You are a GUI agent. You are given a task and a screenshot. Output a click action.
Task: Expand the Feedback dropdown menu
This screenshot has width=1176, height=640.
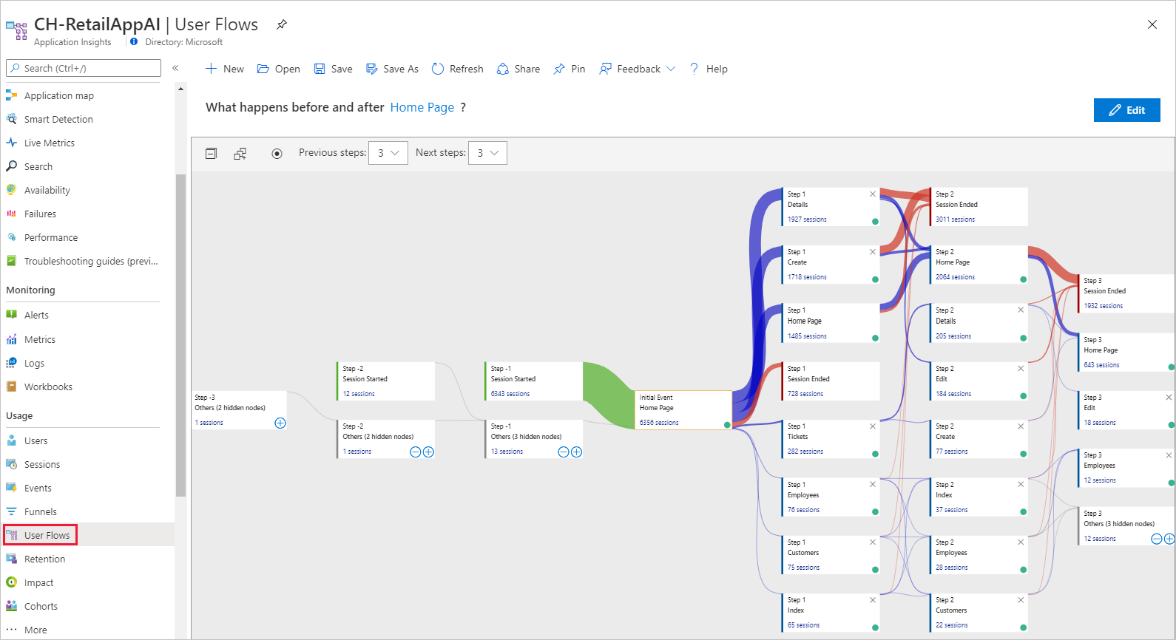[x=637, y=69]
